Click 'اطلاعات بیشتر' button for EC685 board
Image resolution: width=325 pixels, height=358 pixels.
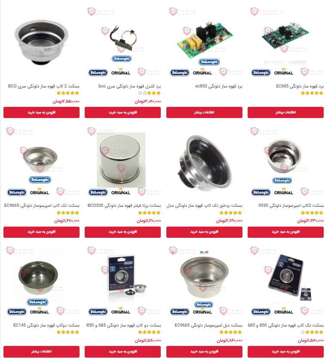[285, 112]
